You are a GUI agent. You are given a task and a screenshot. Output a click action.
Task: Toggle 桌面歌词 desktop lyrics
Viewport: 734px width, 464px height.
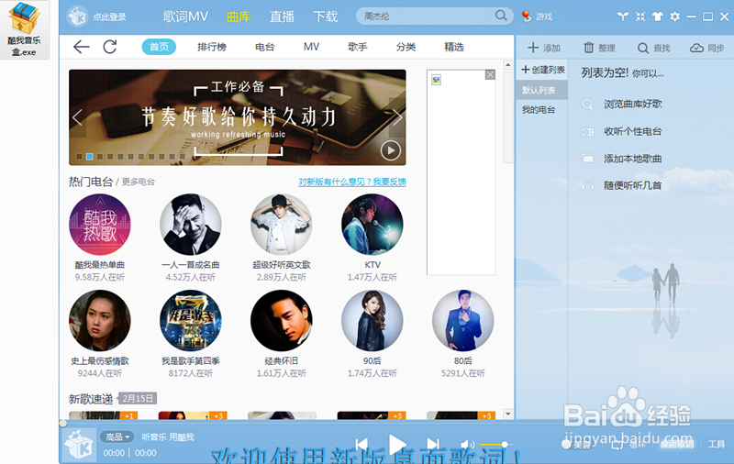tap(677, 445)
